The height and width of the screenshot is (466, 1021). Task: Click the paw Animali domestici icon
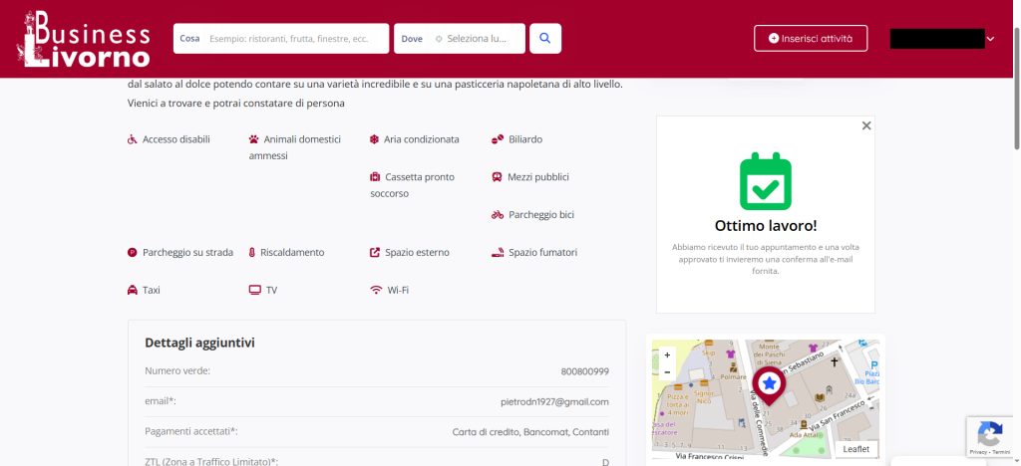[254, 139]
